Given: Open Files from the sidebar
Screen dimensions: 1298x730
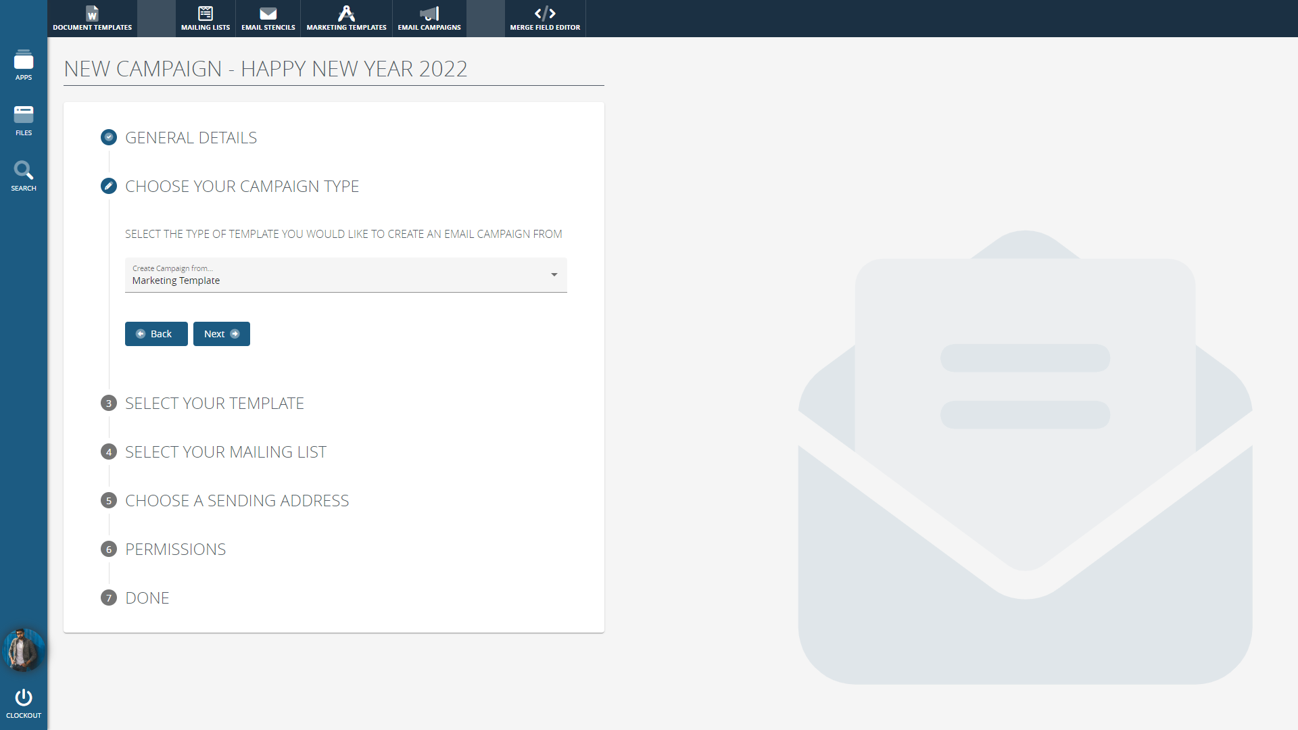Looking at the screenshot, I should pyautogui.click(x=24, y=120).
